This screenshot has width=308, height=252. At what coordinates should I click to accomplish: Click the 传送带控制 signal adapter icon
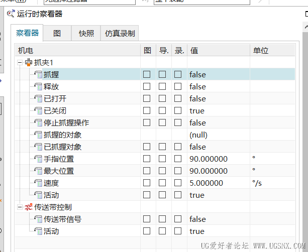pos(29,207)
